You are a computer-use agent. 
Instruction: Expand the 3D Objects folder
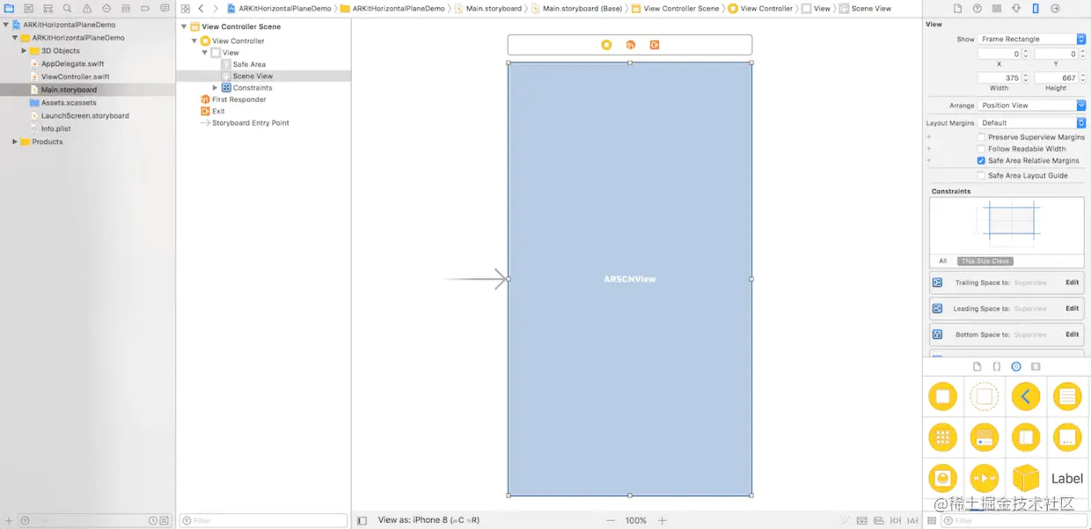[24, 51]
